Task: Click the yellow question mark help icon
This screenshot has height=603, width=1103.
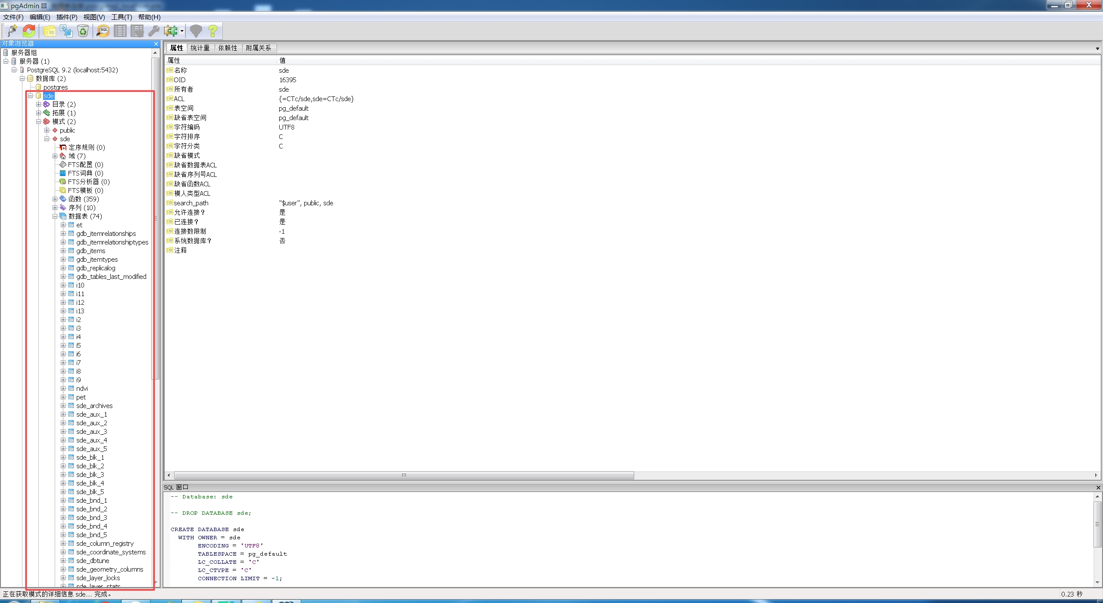Action: (x=212, y=31)
